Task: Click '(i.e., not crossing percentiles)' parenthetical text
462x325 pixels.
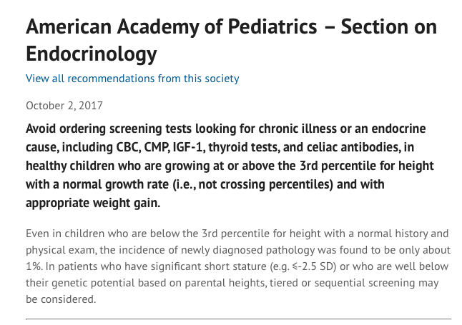Action: [x=252, y=184]
